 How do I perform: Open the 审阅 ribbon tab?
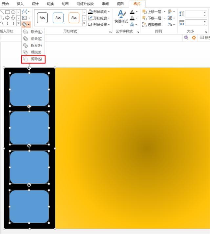(105, 4)
